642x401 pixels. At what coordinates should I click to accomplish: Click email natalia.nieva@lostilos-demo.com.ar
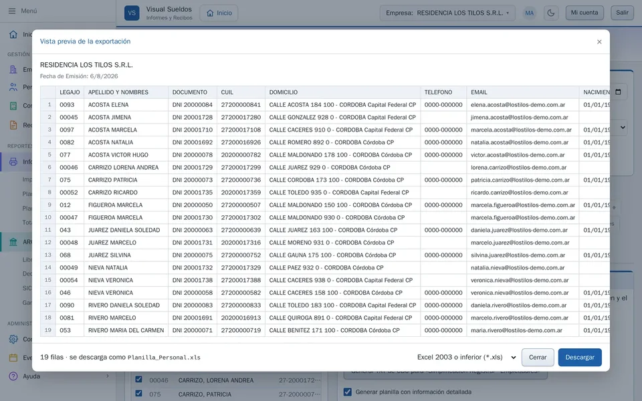pos(523,267)
